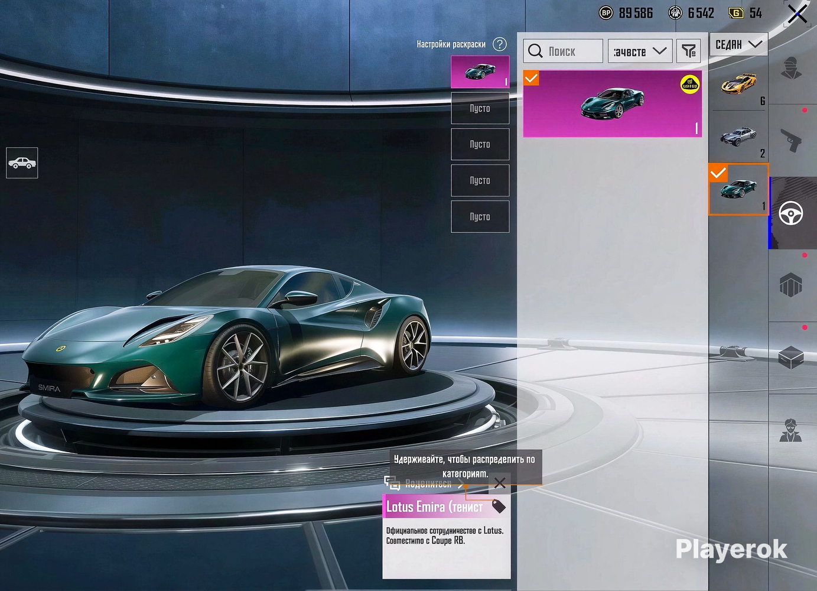Click the Поиск search field
Screen dimensions: 817x591
pyautogui.click(x=563, y=51)
